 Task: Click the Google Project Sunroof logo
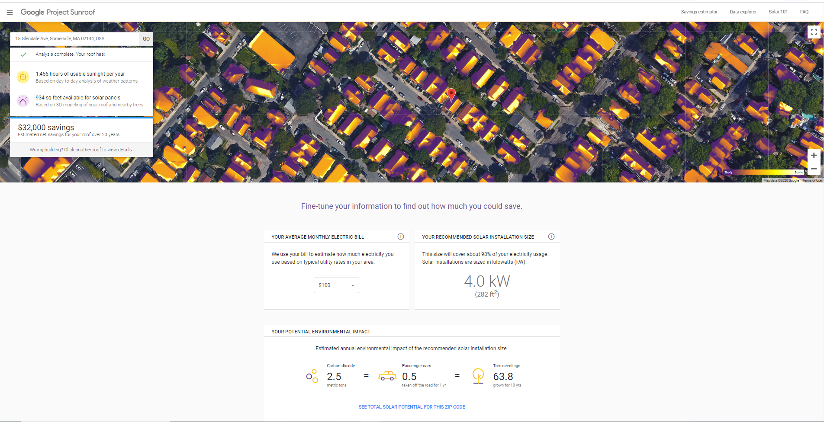(x=58, y=12)
